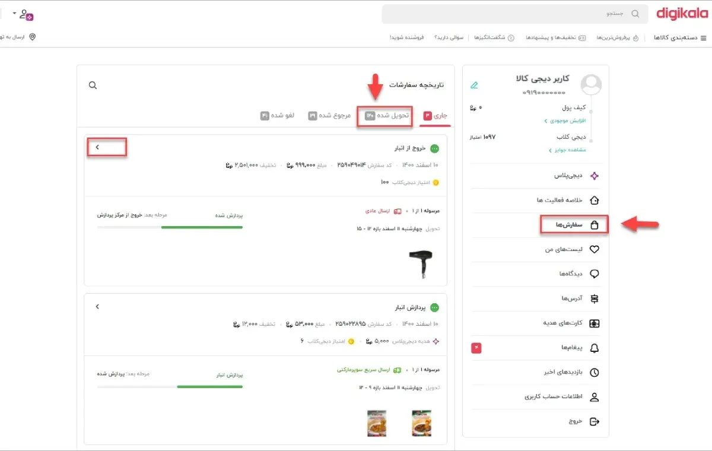Open the مرجوع شده orders tab

(x=329, y=116)
